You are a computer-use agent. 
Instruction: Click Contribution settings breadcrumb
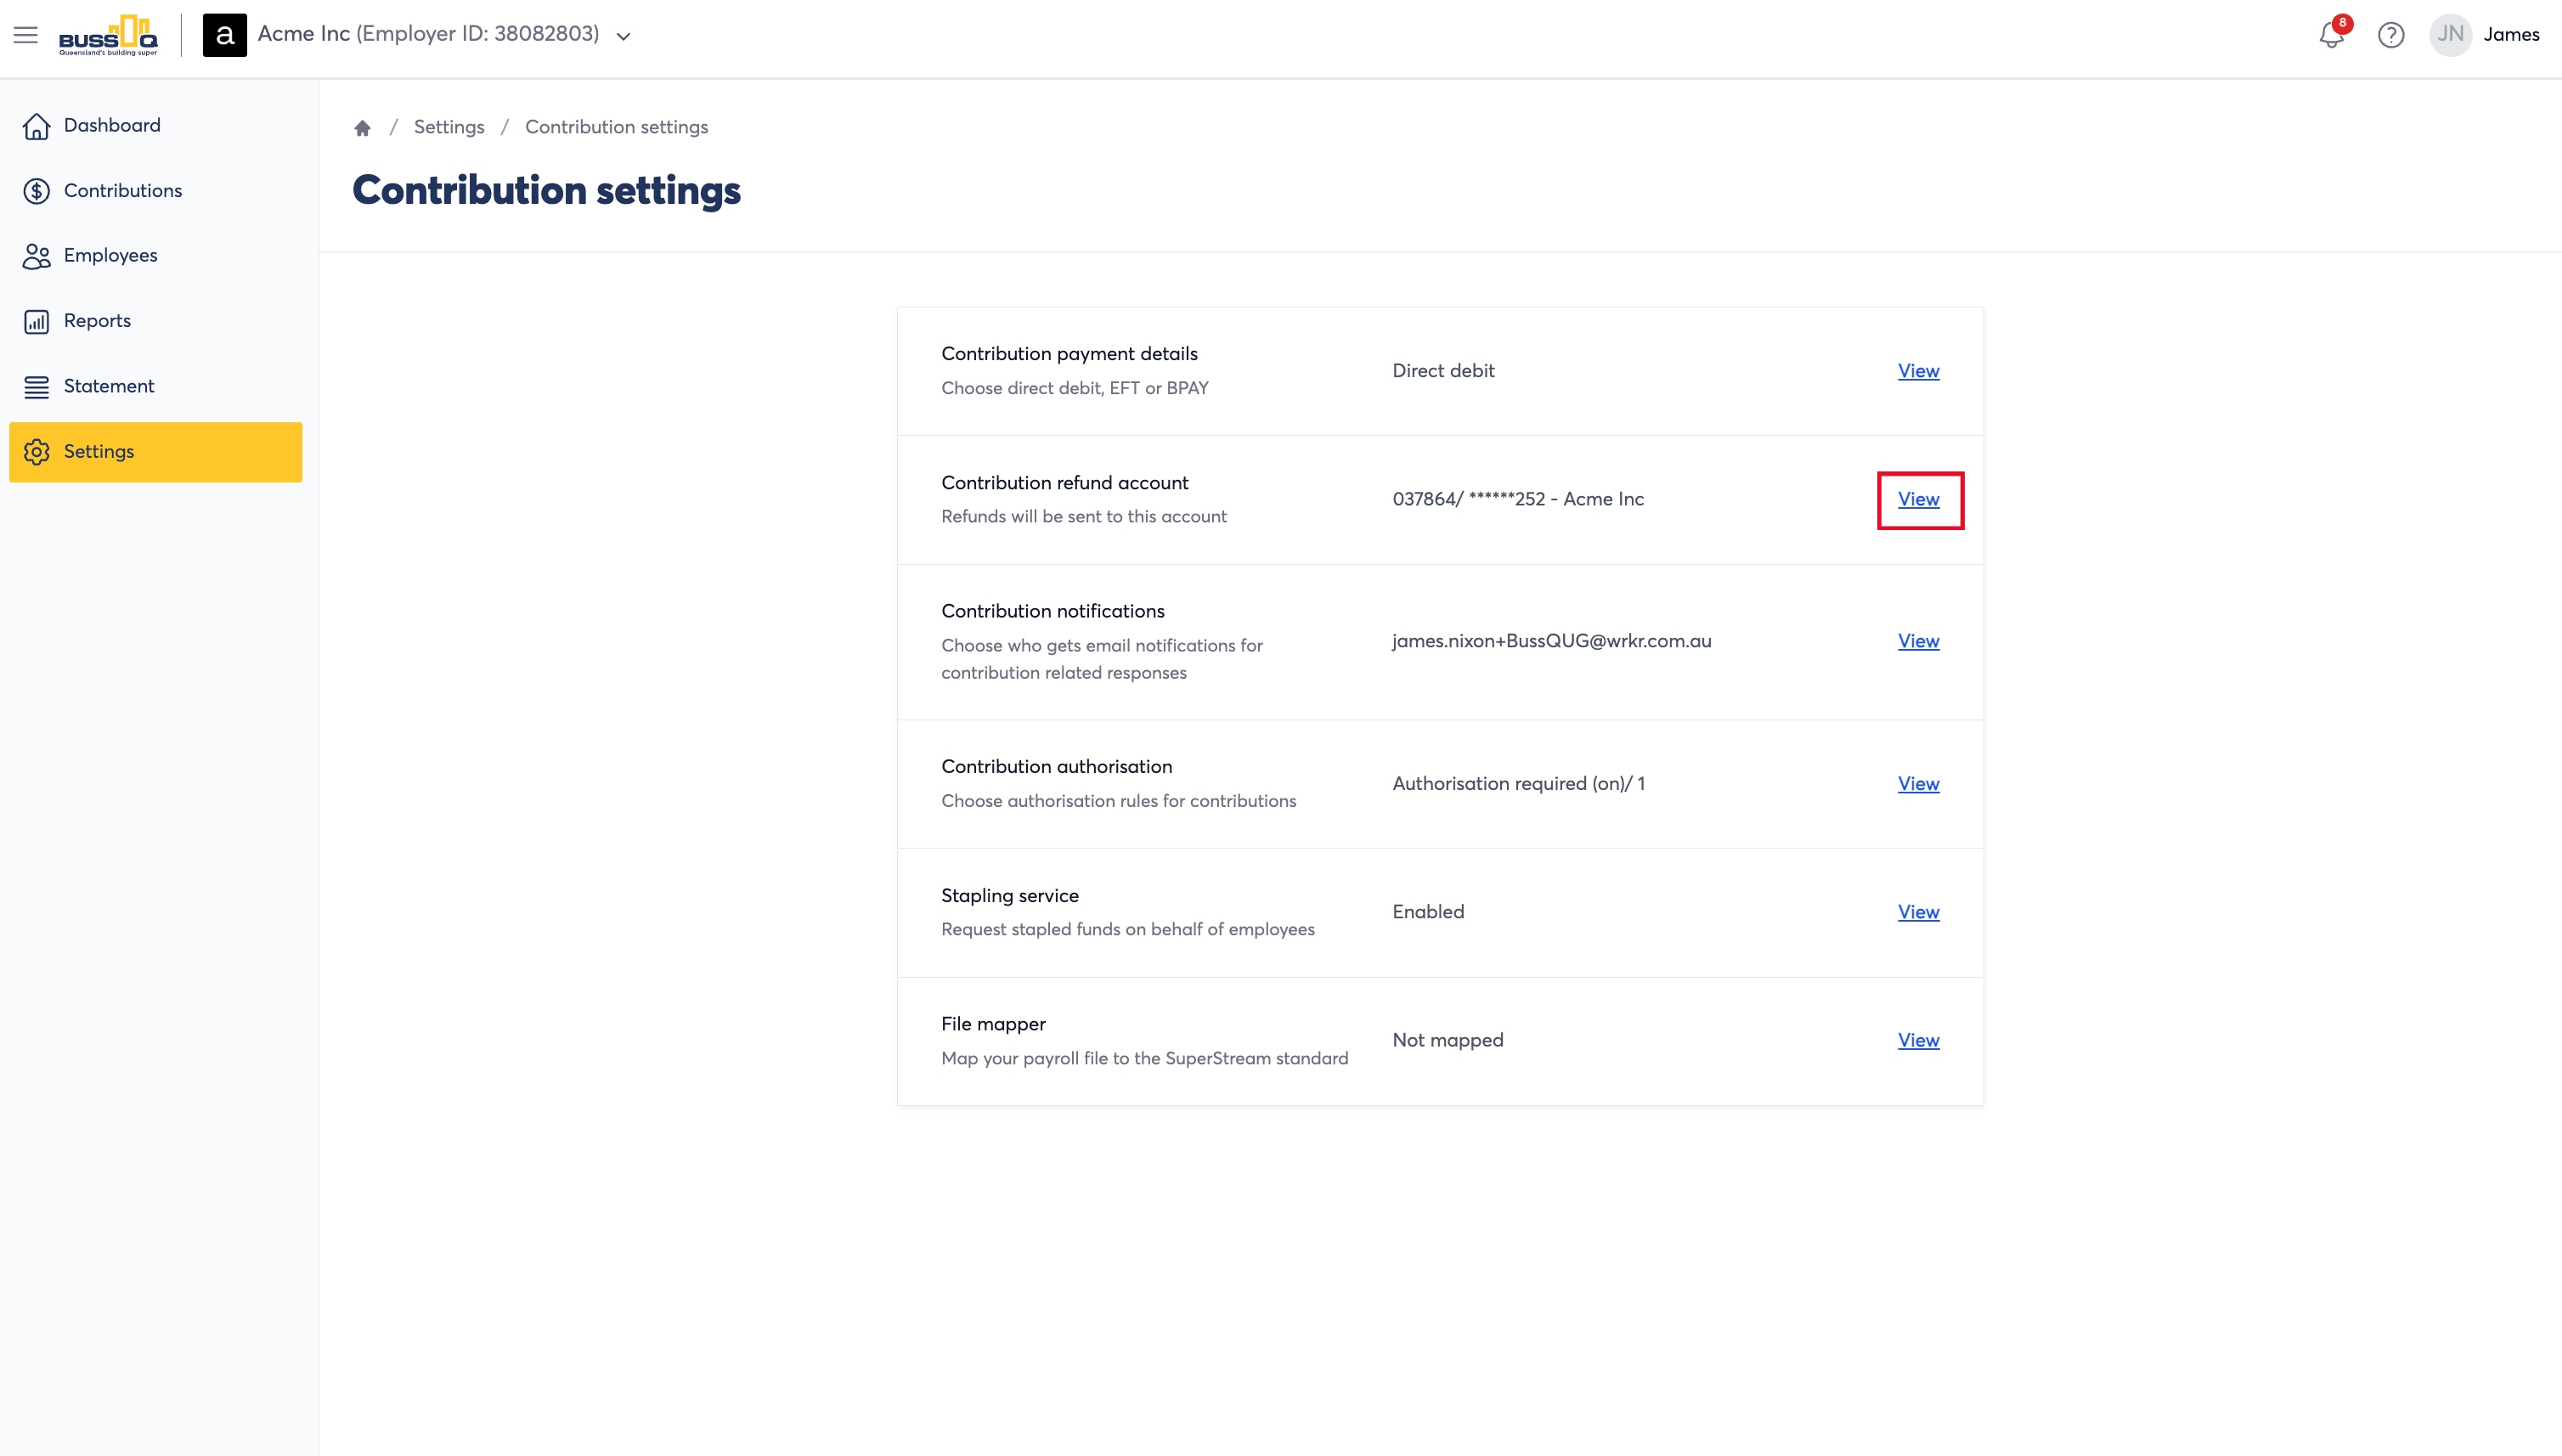(616, 127)
